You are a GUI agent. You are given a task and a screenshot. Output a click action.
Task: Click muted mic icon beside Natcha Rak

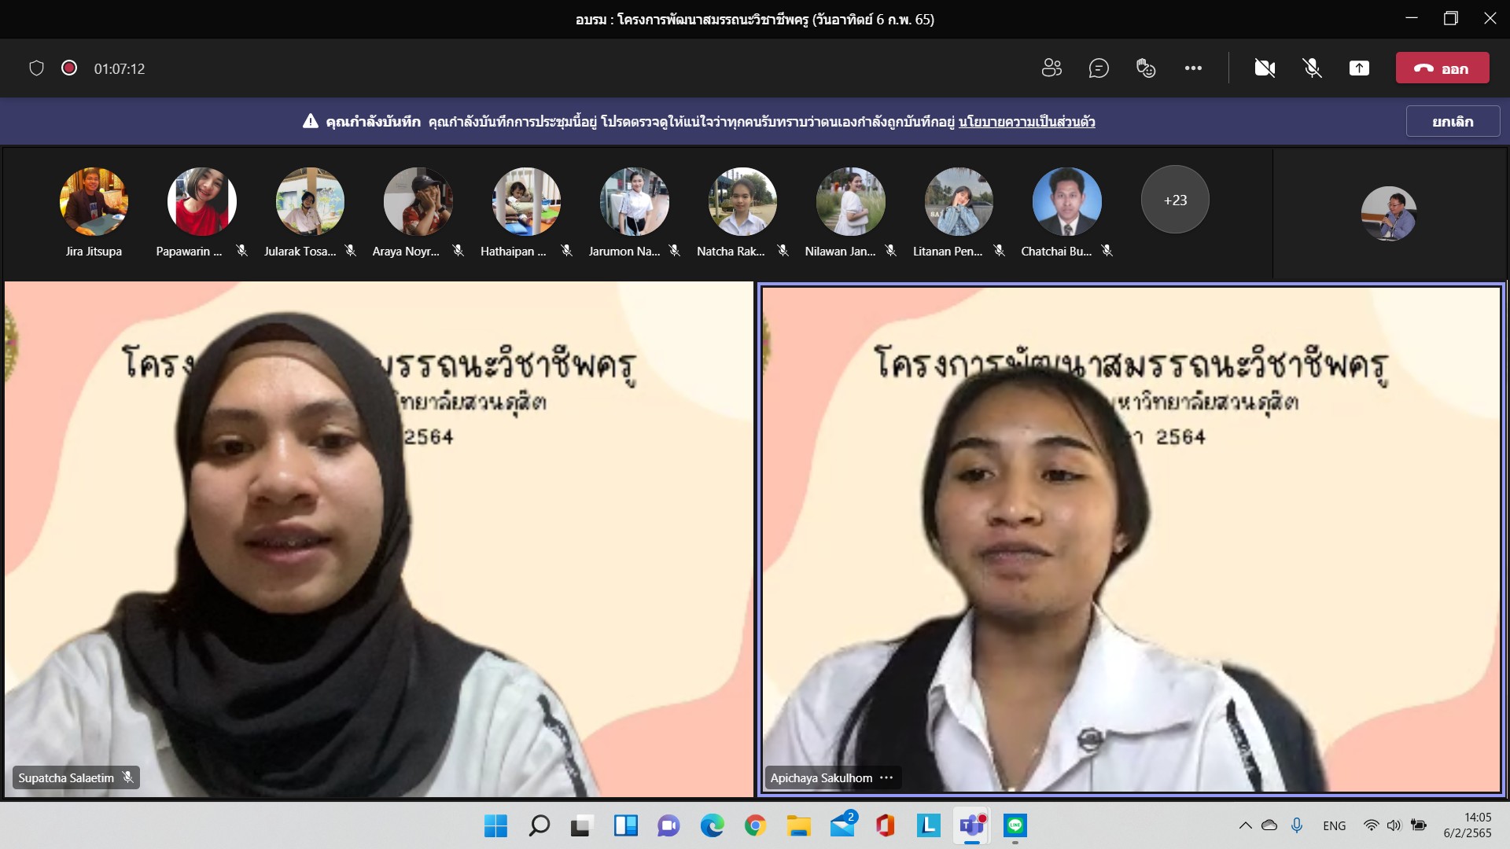[x=783, y=251]
